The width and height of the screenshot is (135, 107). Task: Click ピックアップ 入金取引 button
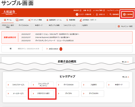[x=93, y=85]
